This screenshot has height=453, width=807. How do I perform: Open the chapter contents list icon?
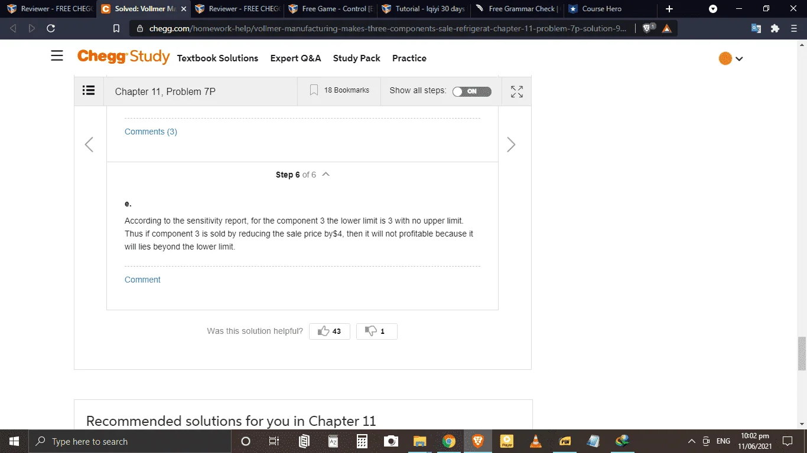tap(89, 91)
